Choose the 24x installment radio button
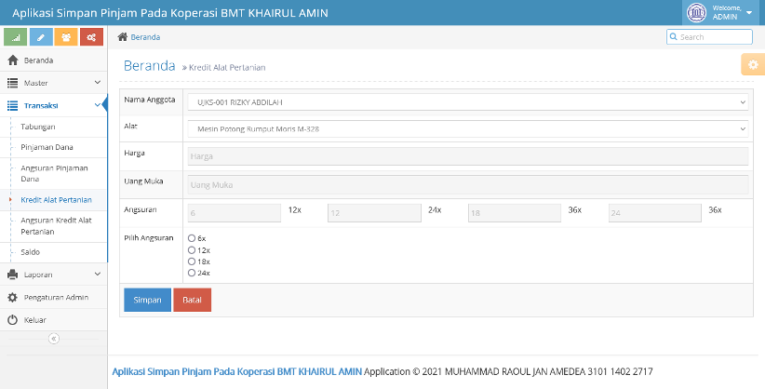Screen dimensions: 765x389 pos(192,273)
